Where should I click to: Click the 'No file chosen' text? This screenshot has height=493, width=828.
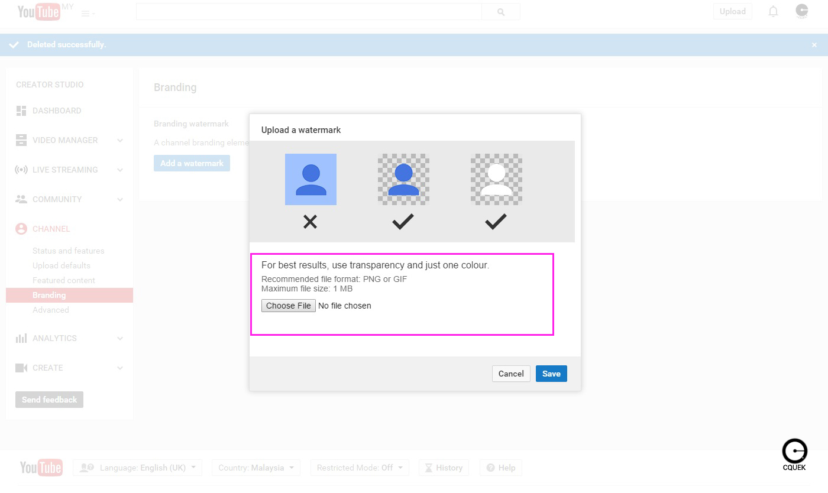pyautogui.click(x=345, y=306)
